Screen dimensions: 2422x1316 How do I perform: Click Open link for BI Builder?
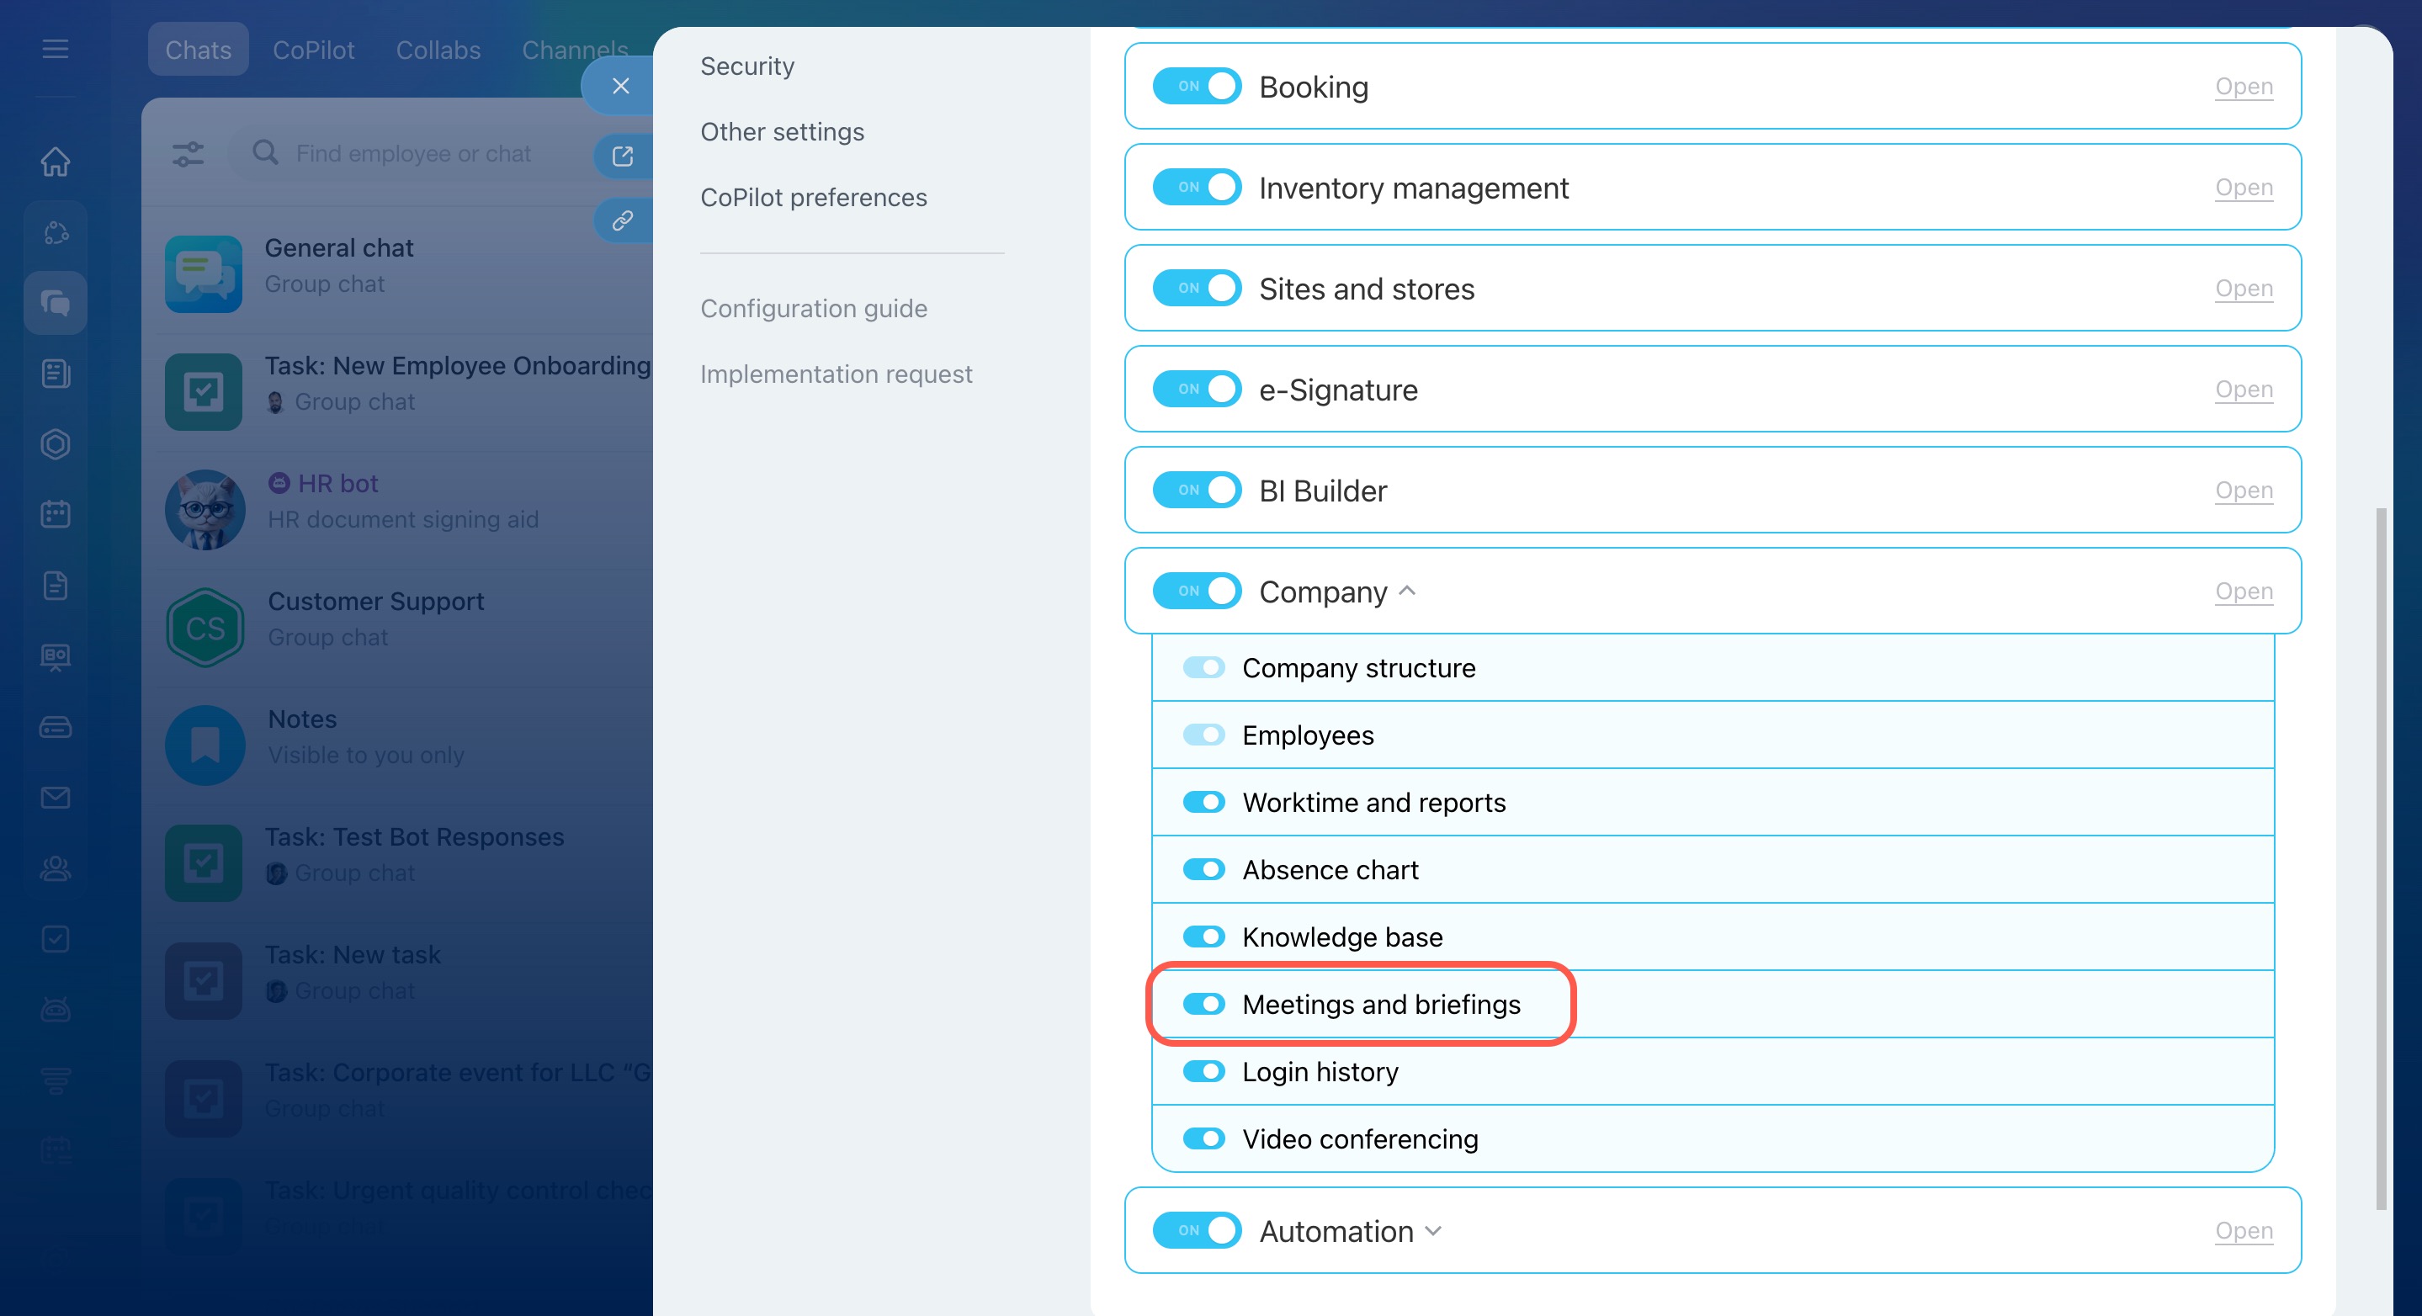[x=2244, y=490]
